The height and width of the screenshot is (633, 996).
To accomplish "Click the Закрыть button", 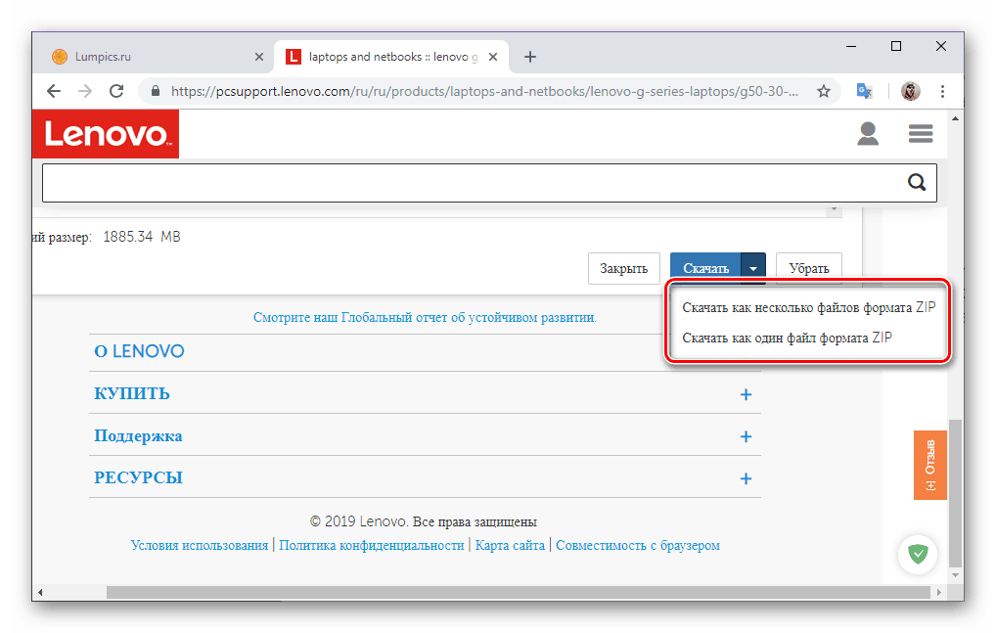I will (624, 269).
